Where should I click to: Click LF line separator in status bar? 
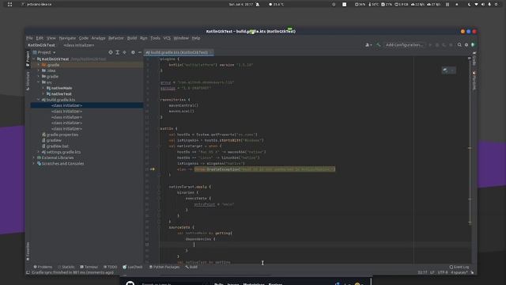(432, 272)
